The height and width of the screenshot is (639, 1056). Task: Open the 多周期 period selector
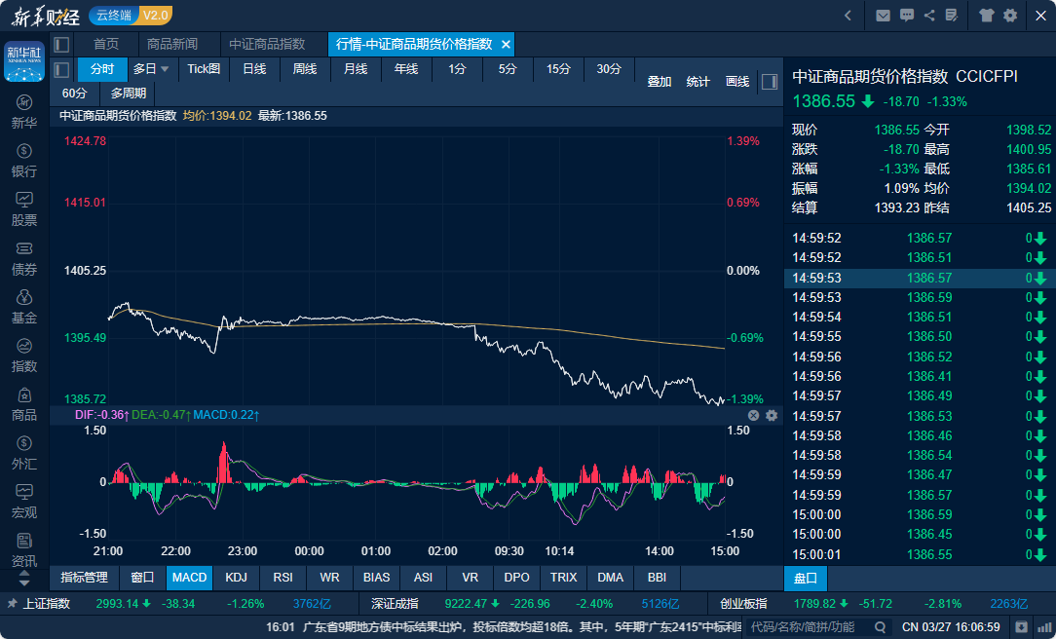pyautogui.click(x=128, y=94)
